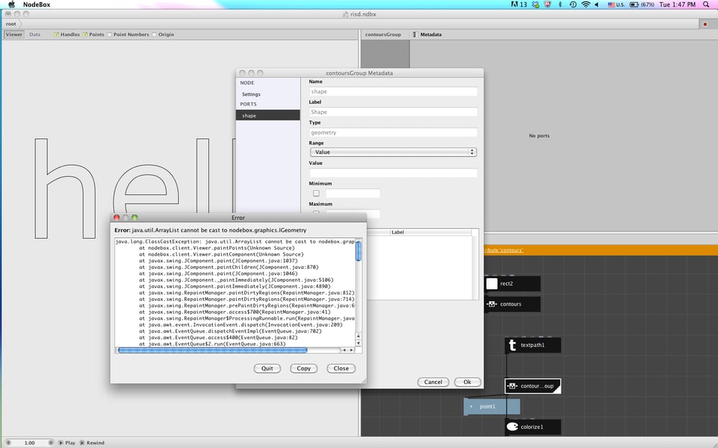
Task: Click the battery status icon
Action: (641, 4)
